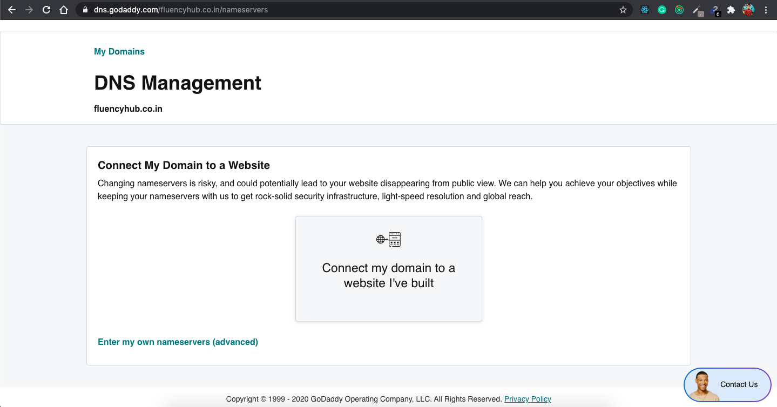This screenshot has width=777, height=407.
Task: Click the browser forward arrow
Action: 29,10
